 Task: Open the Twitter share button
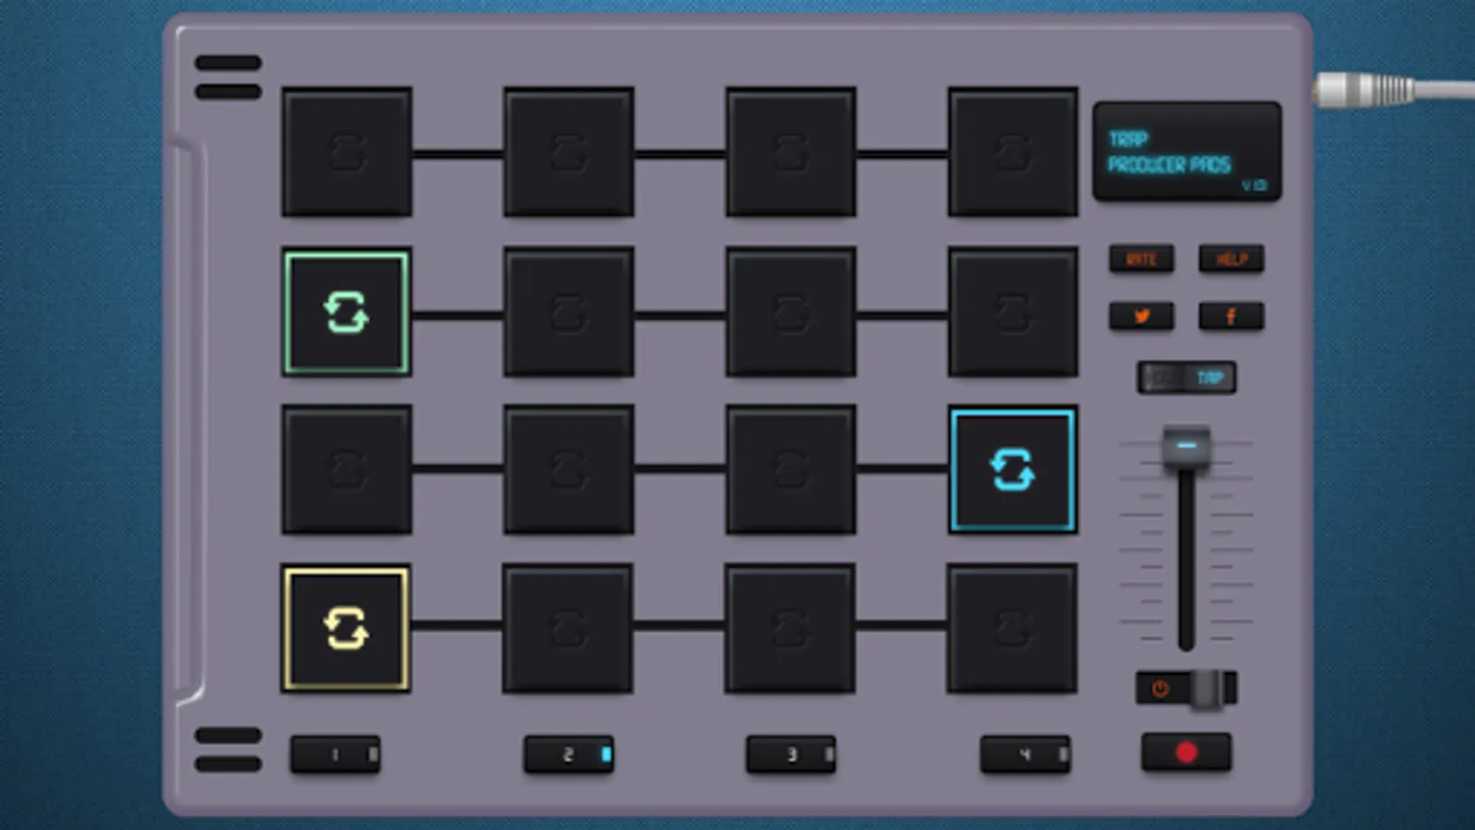(x=1141, y=316)
